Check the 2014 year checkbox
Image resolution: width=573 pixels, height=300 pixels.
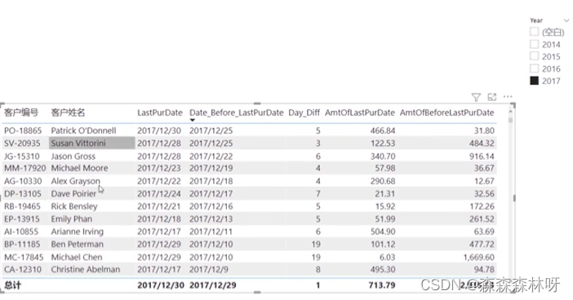coord(535,44)
